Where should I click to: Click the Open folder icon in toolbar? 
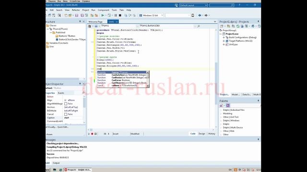pyautogui.click(x=70, y=15)
